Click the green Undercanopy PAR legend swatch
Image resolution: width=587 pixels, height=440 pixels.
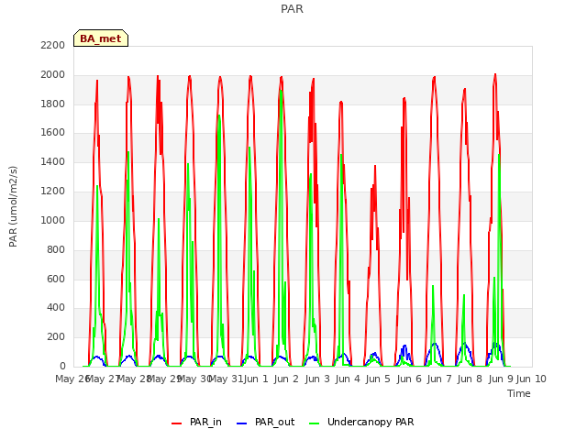(x=315, y=423)
